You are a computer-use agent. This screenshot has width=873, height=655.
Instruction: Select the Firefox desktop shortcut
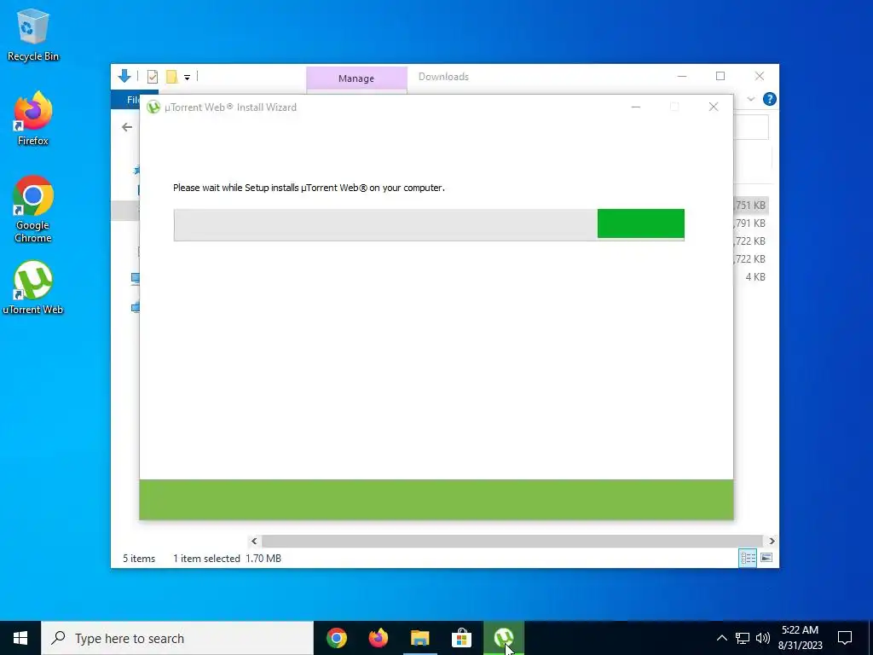33,119
